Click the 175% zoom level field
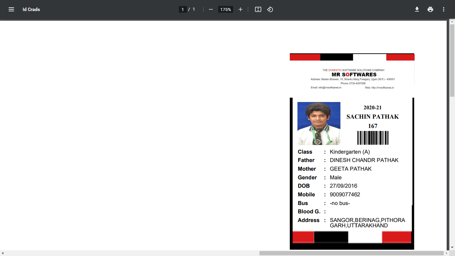 pyautogui.click(x=226, y=9)
